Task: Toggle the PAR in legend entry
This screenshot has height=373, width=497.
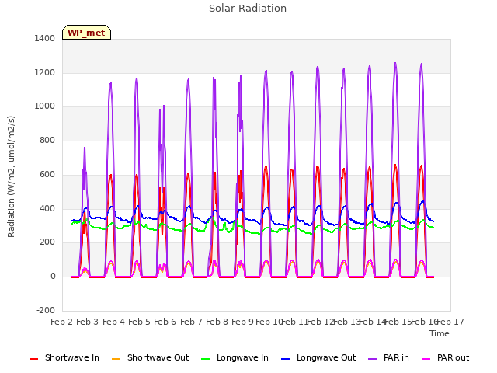Action: tap(388, 357)
